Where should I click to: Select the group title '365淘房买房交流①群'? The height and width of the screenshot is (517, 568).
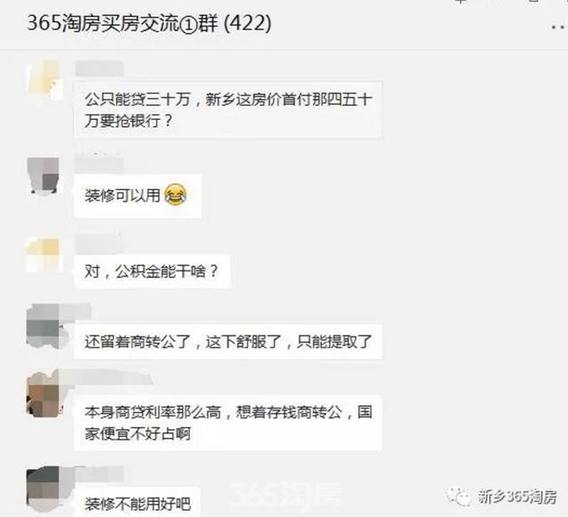coord(122,24)
